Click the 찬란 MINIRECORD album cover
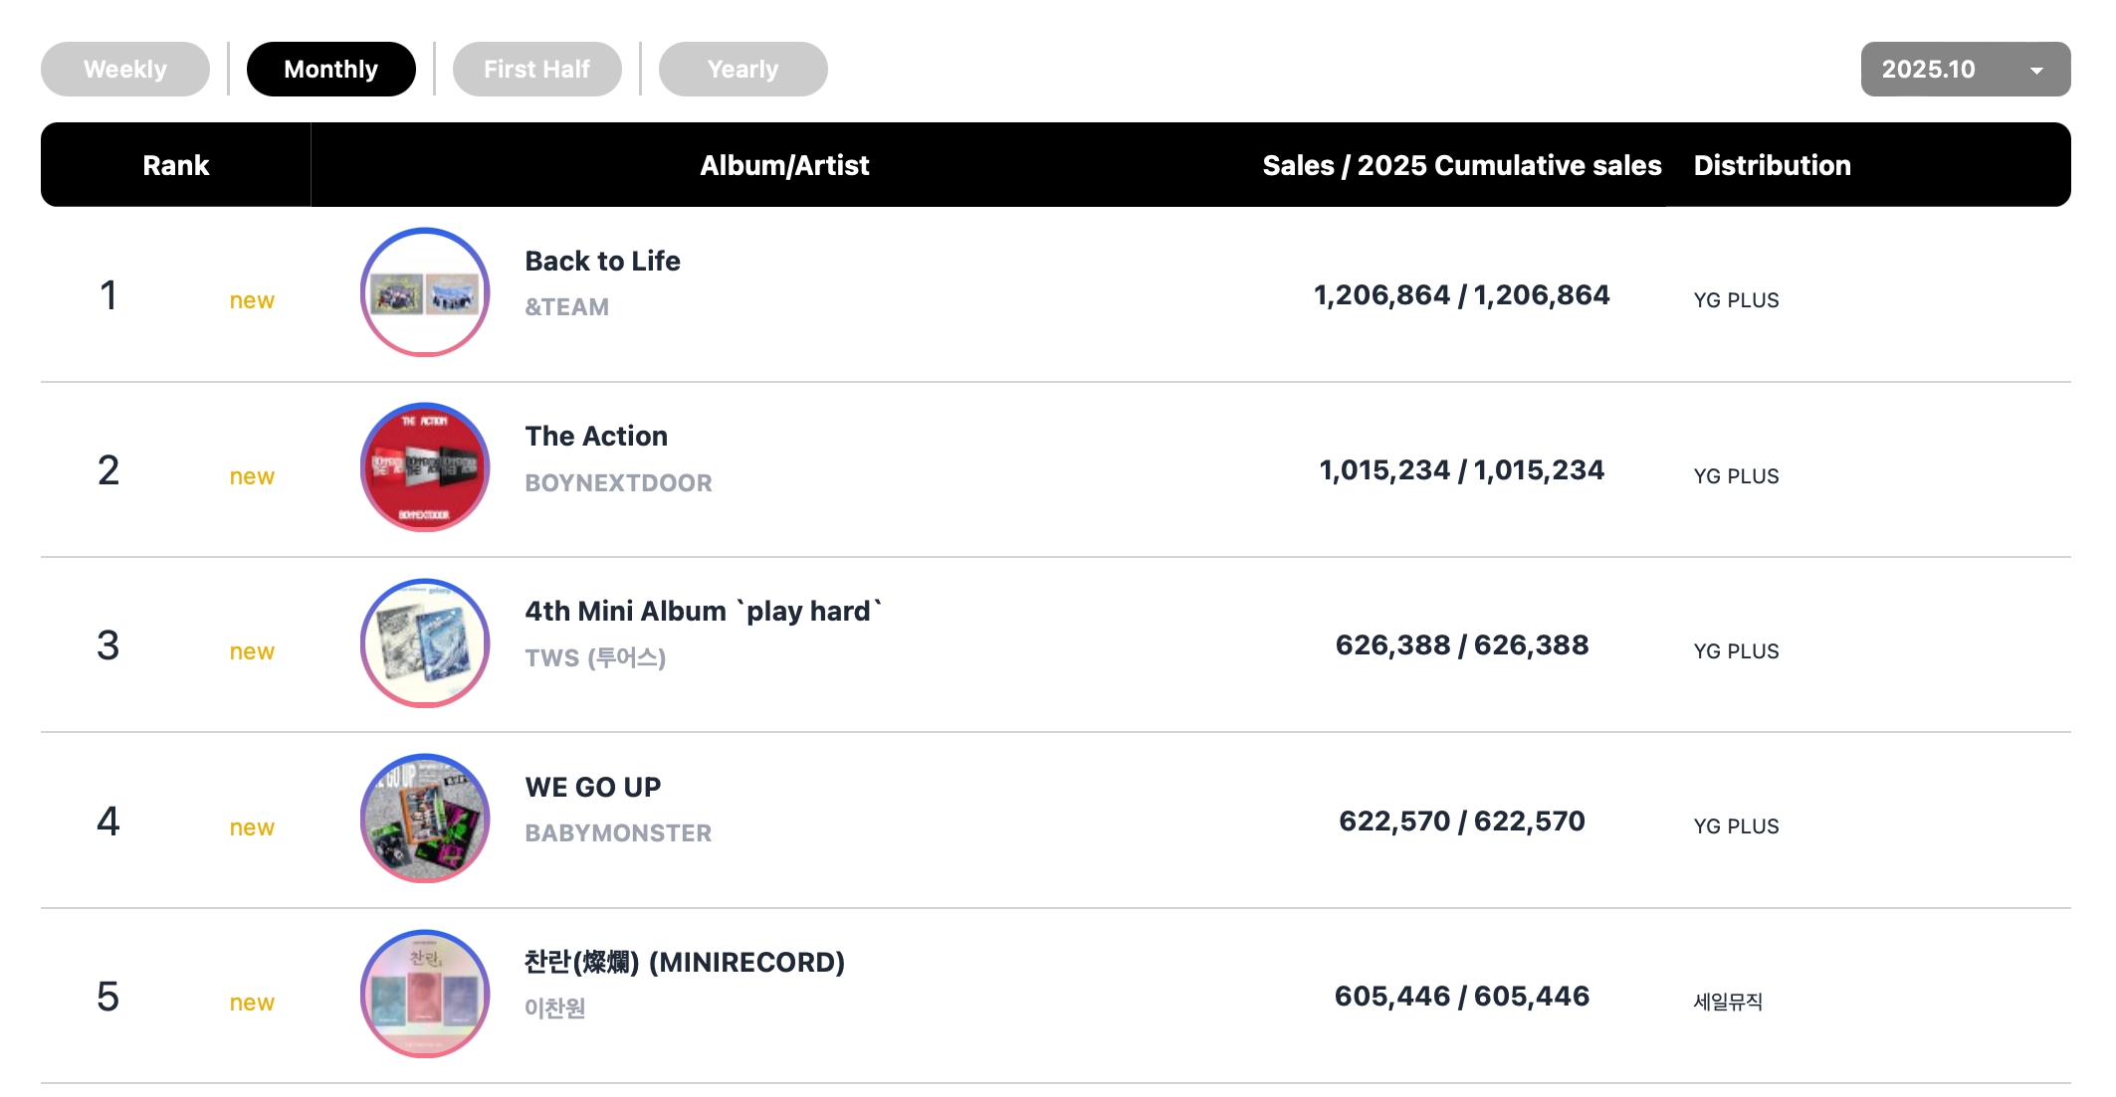This screenshot has height=1097, width=2116. pos(425,994)
